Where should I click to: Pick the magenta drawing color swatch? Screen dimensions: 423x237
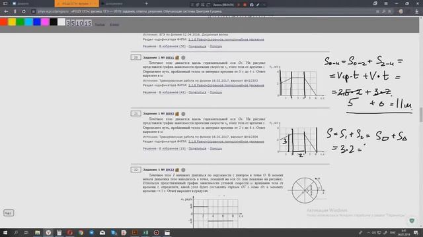tap(45, 22)
